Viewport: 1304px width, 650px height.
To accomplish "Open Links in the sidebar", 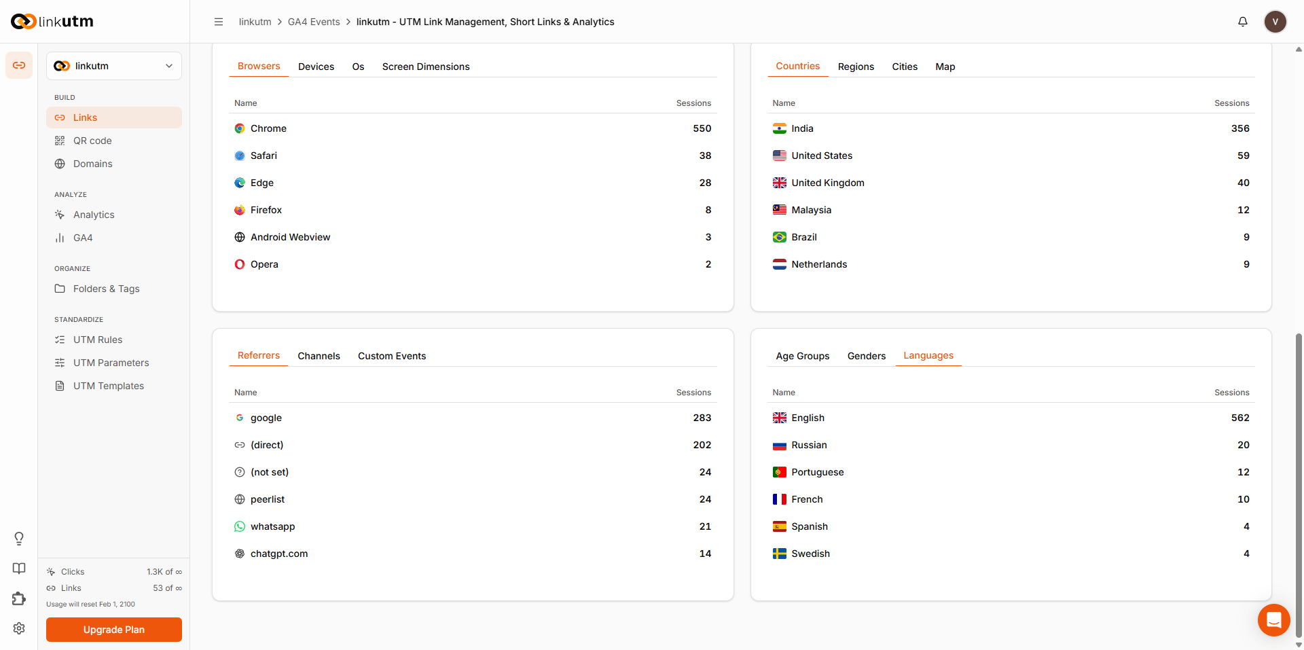I will tap(114, 118).
